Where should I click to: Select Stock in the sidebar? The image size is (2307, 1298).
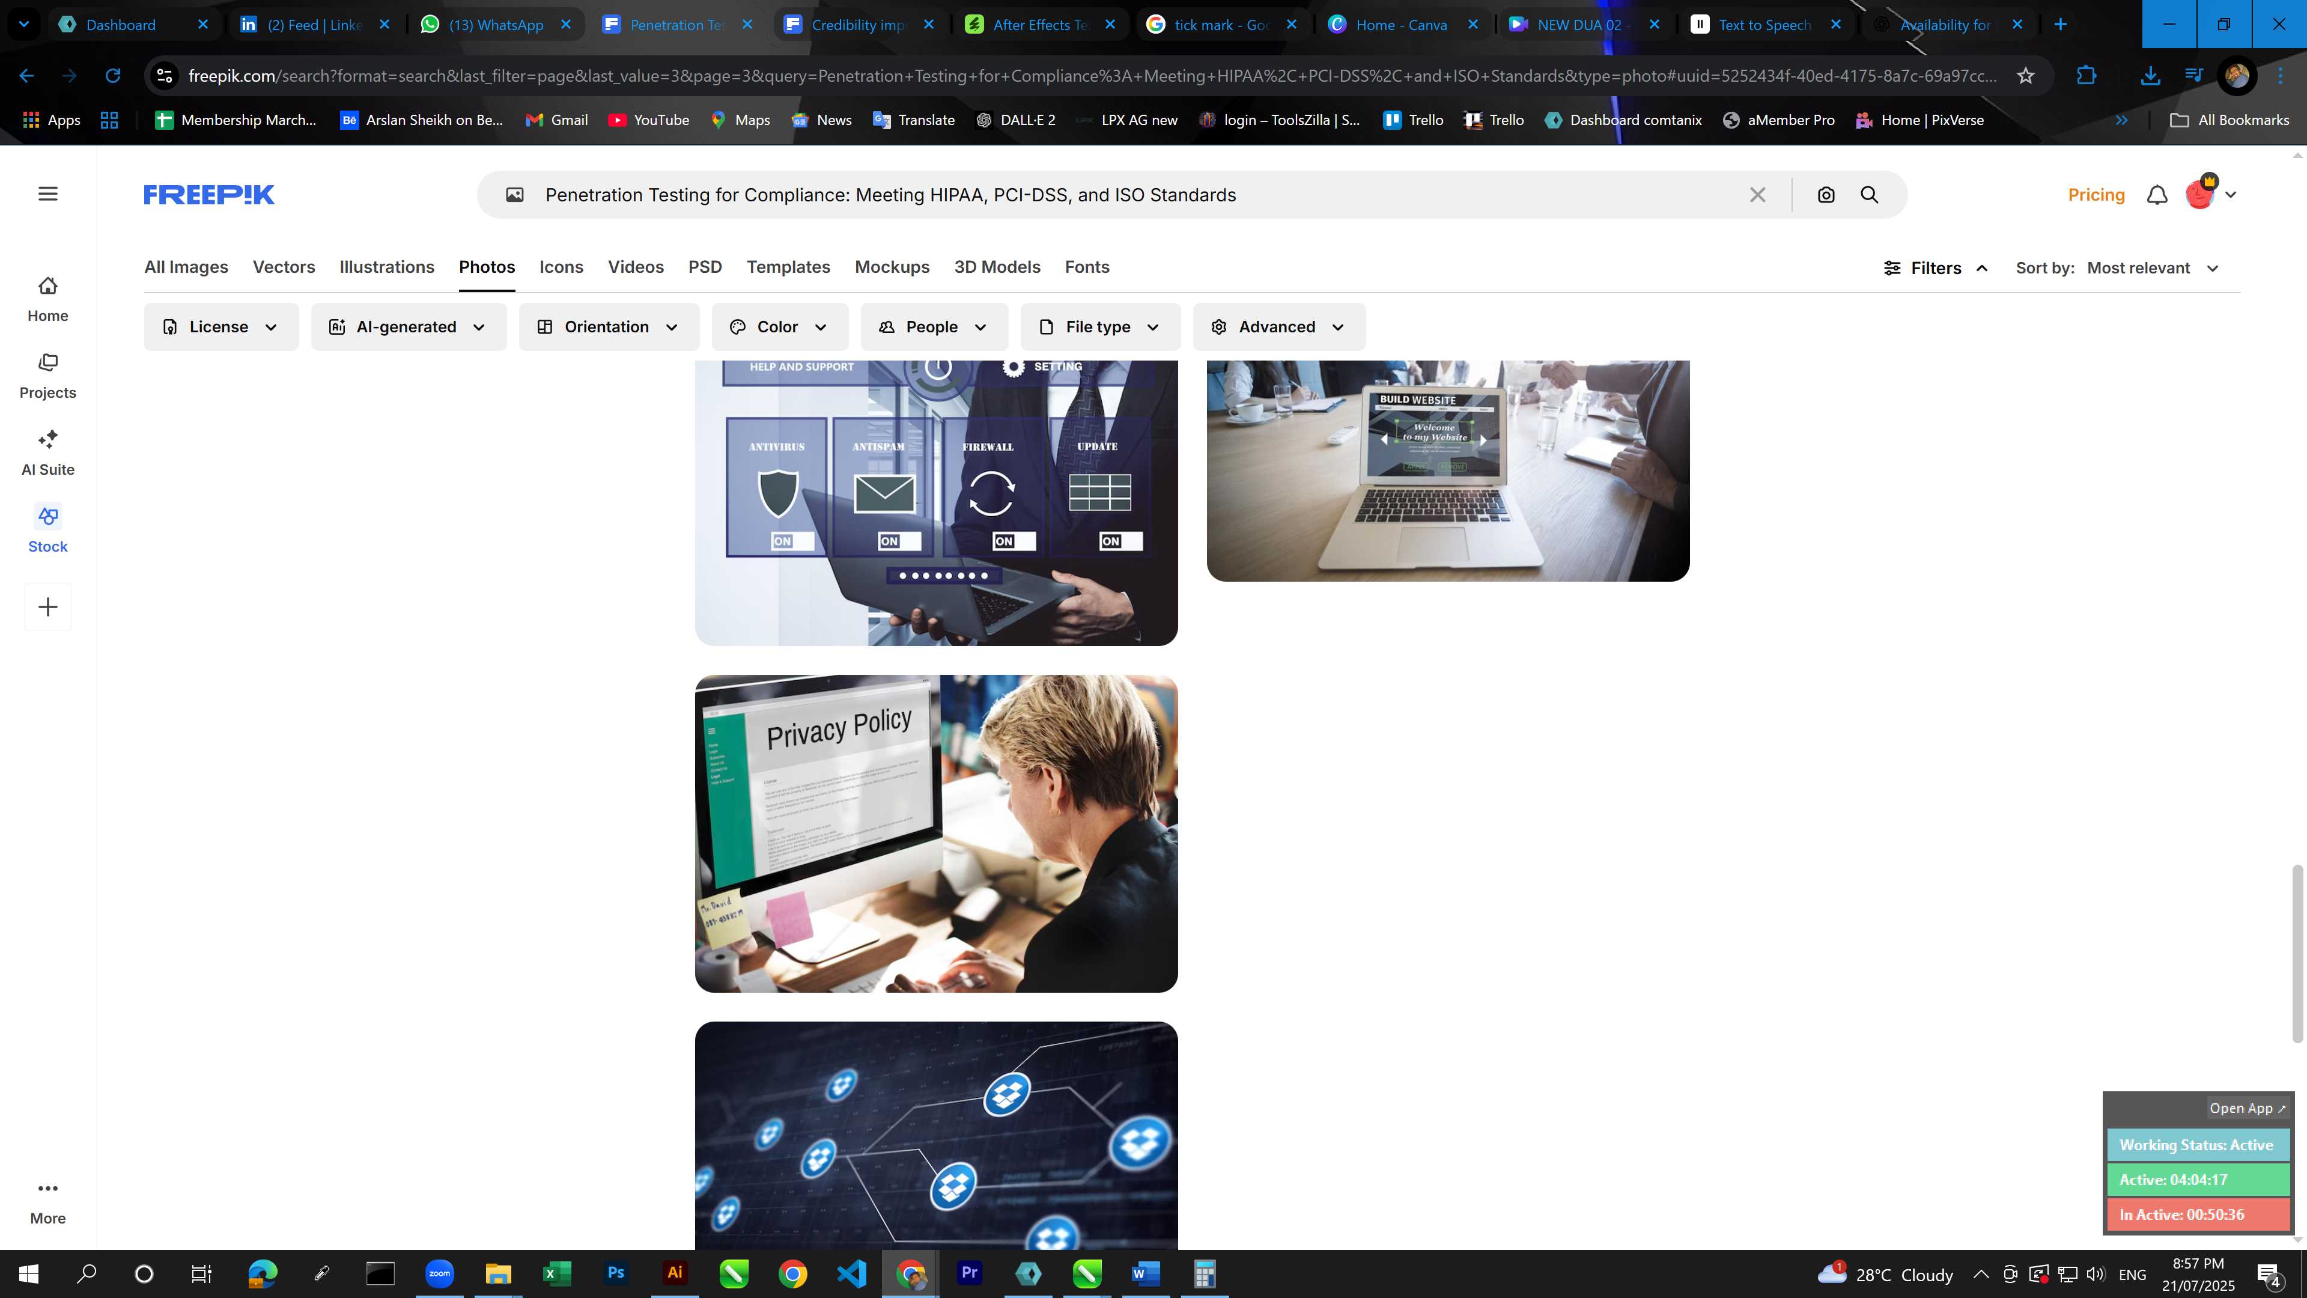coord(47,530)
